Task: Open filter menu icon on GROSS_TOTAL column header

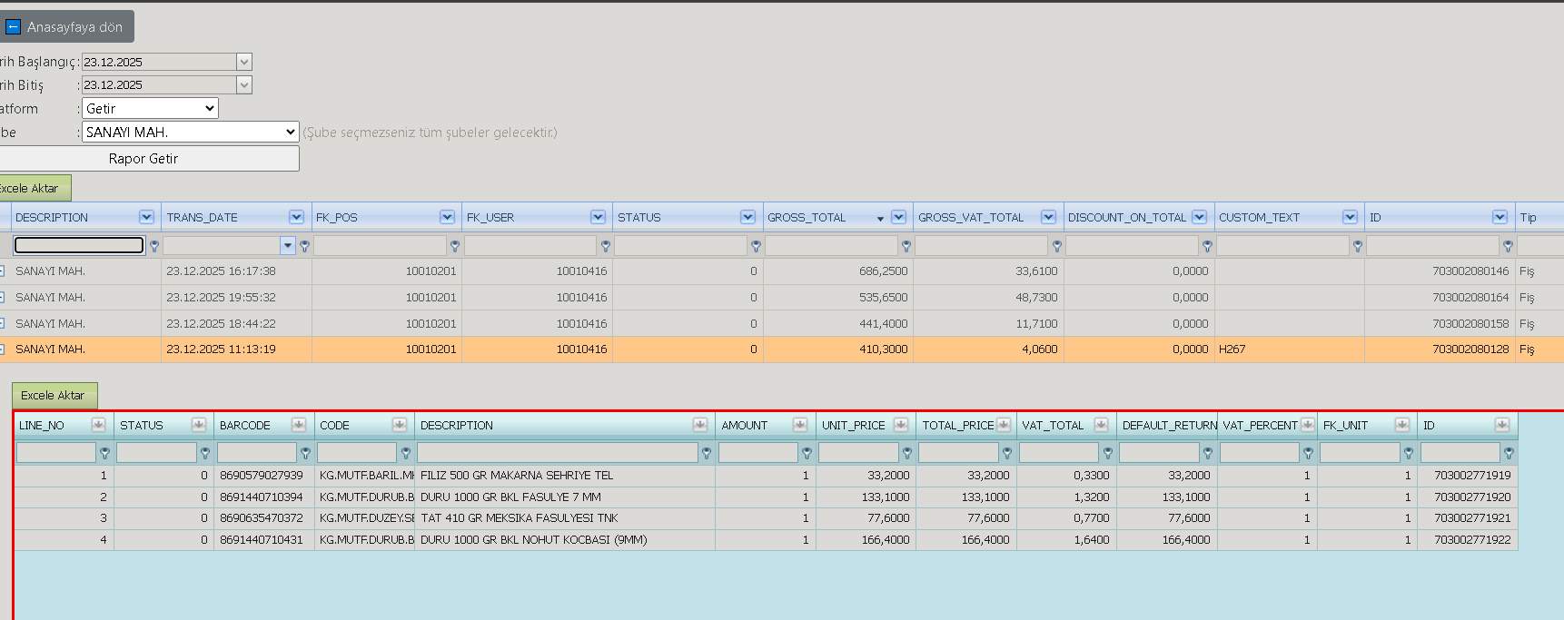Action: tap(898, 217)
